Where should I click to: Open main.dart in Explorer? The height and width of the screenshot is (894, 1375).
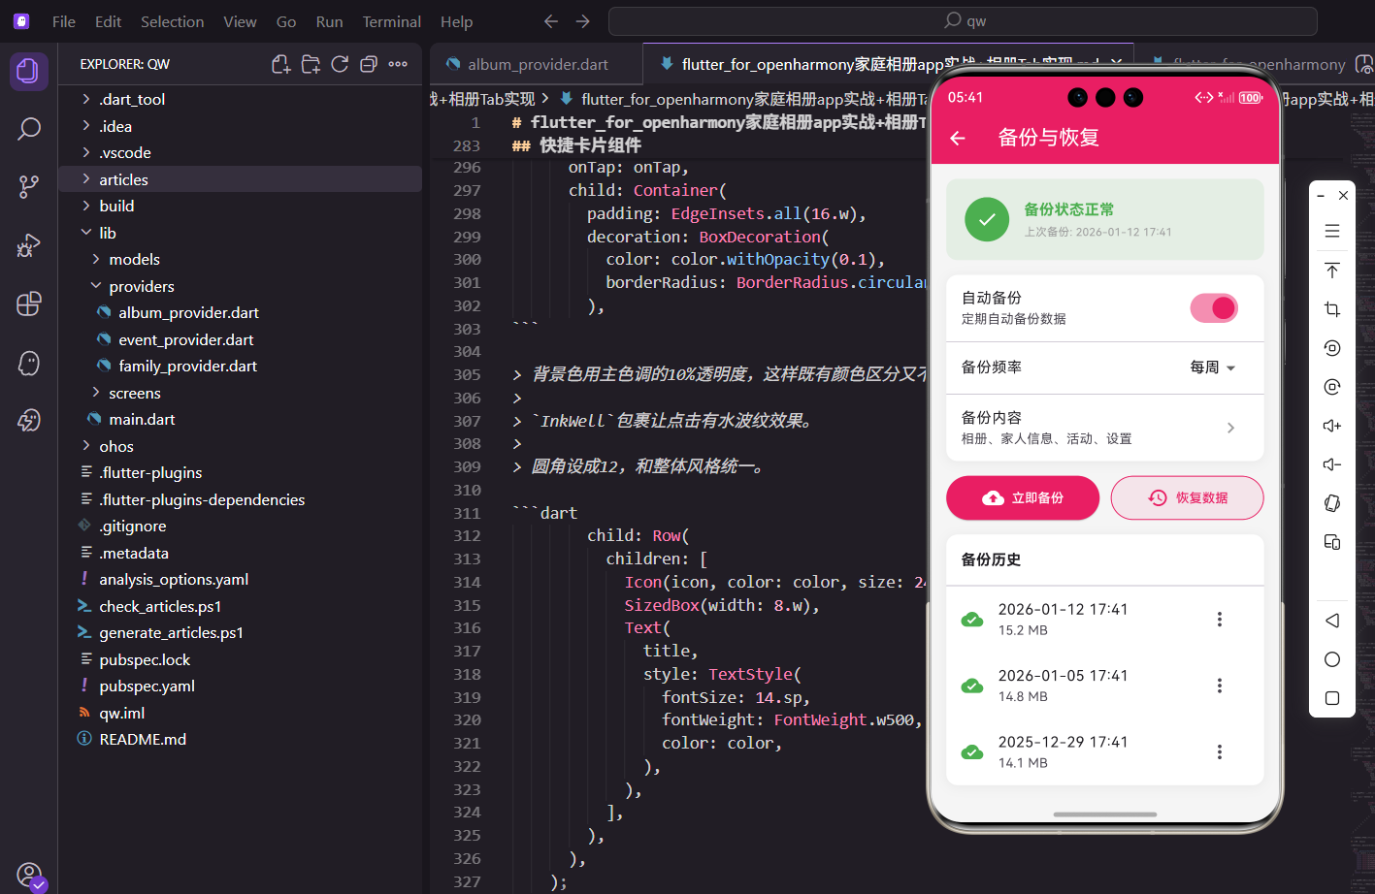[240, 419]
